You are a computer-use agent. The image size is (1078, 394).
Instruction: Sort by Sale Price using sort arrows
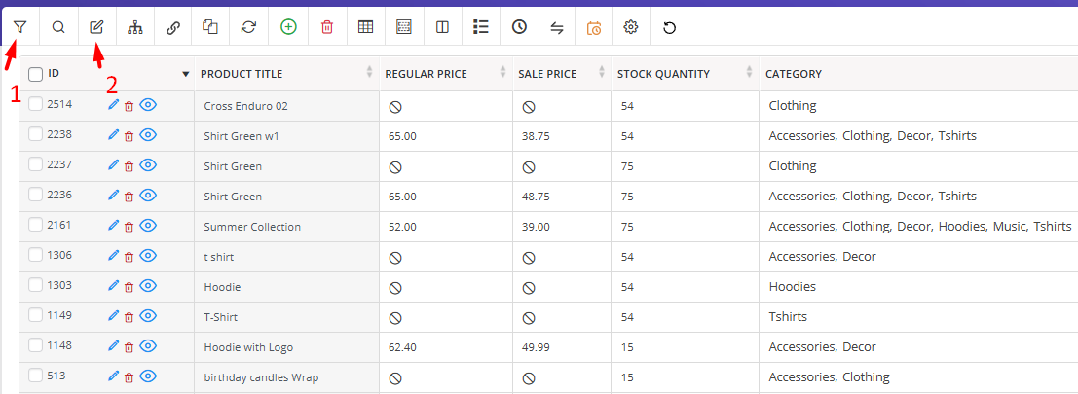(x=602, y=72)
